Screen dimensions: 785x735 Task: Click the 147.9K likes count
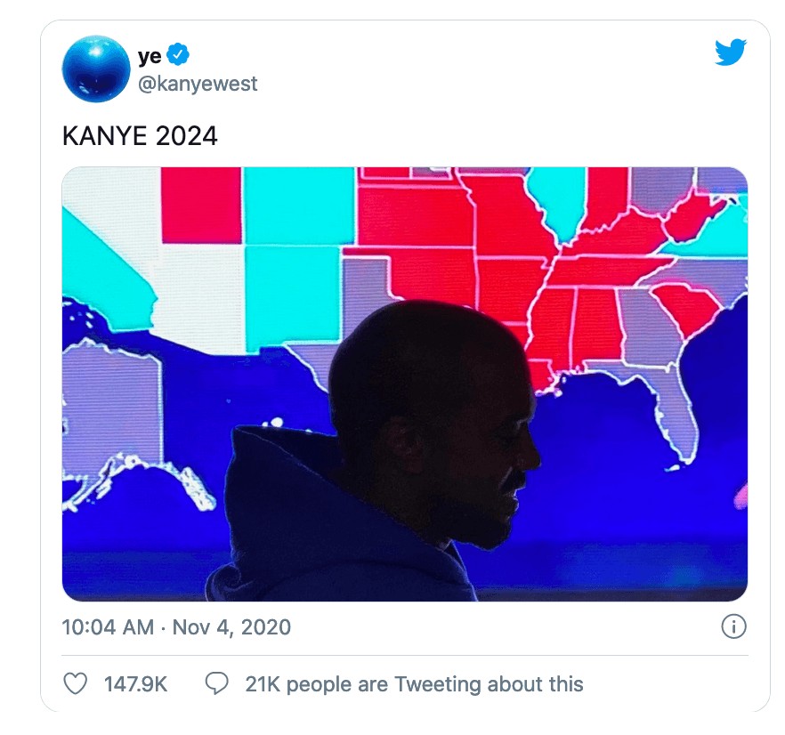(x=136, y=683)
